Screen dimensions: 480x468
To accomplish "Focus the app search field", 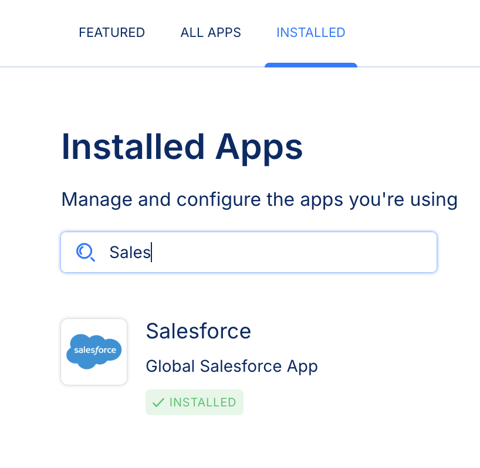I will coord(264,252).
